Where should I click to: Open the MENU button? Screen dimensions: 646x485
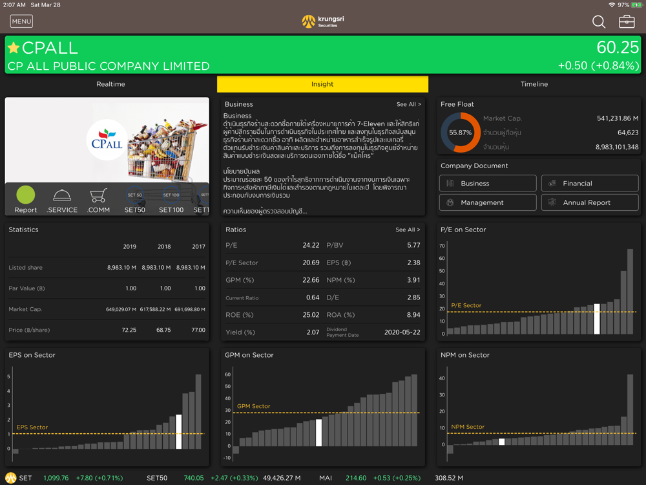pos(21,21)
